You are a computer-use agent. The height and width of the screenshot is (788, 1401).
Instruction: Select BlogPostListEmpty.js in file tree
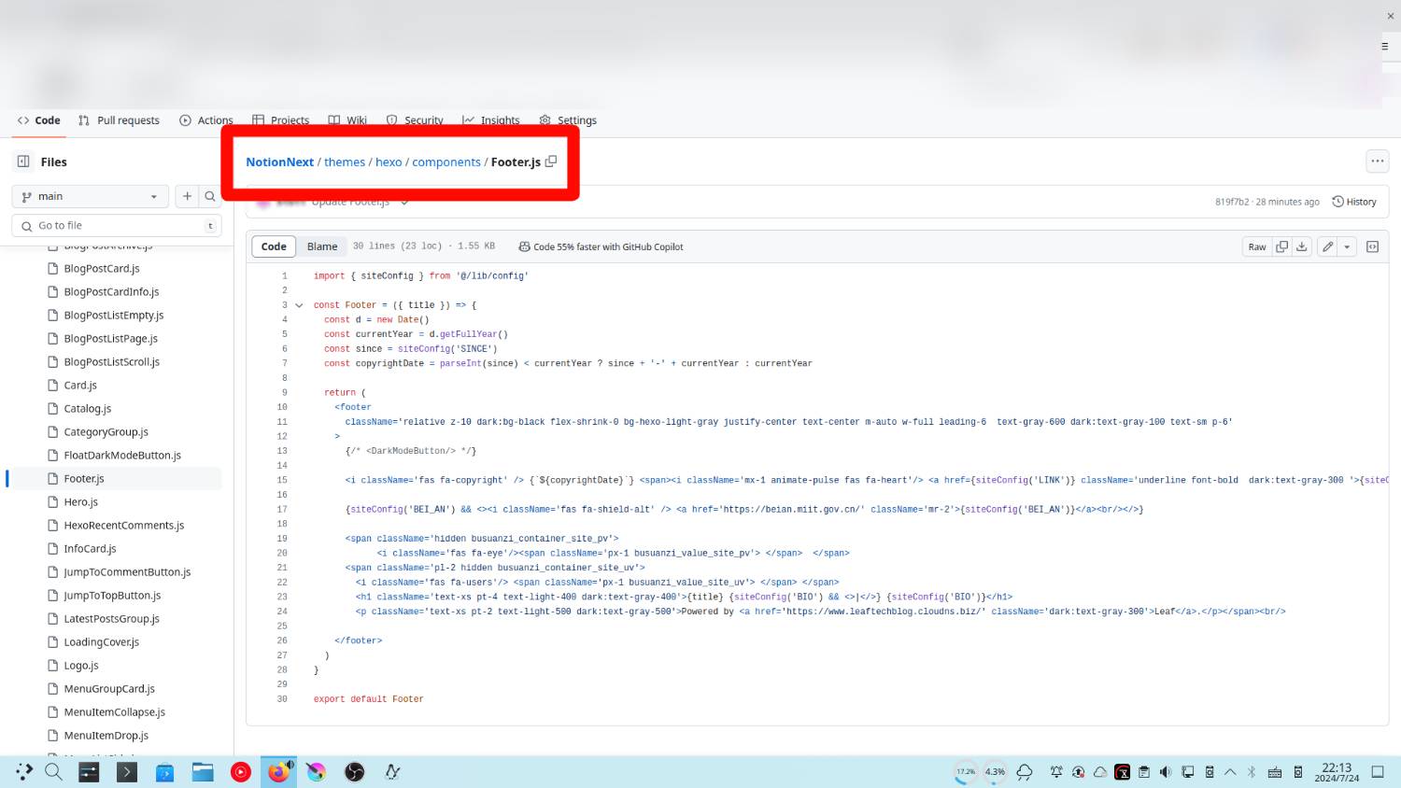114,315
